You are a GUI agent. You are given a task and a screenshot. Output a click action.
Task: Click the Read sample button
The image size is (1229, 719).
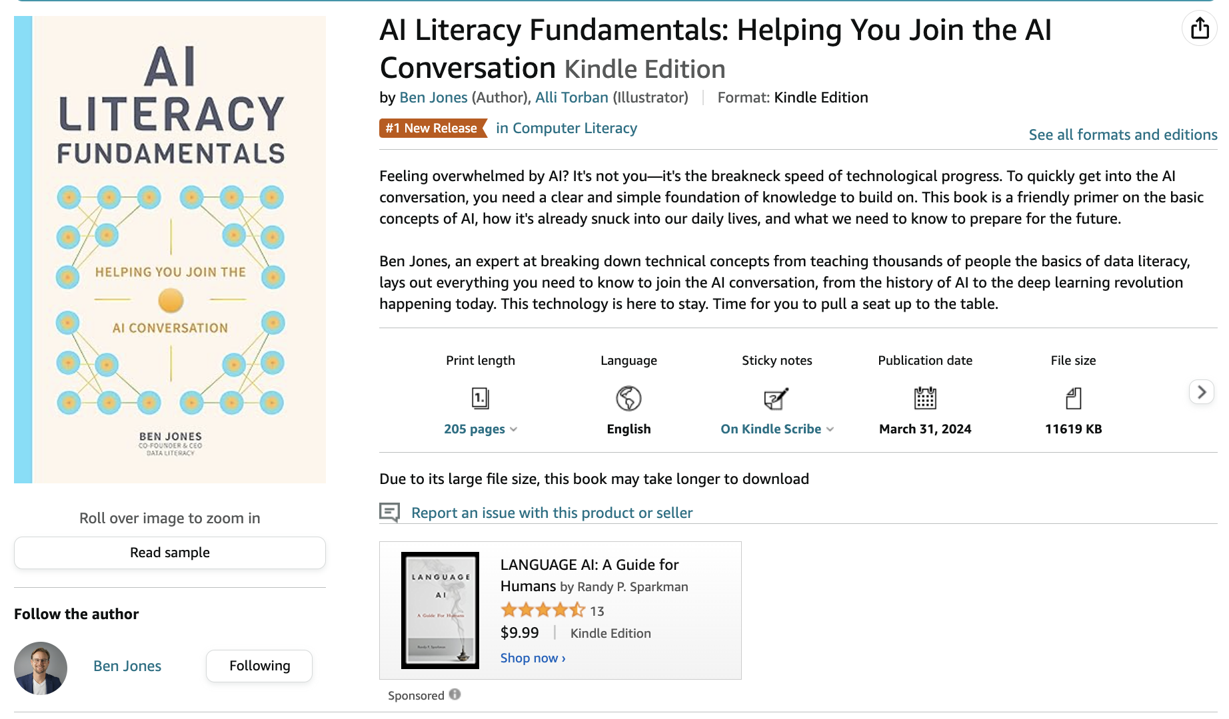pos(169,553)
